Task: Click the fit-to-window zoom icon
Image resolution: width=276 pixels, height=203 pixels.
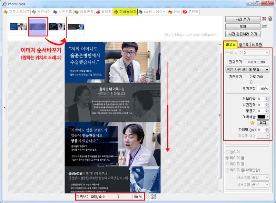Action: [x=154, y=197]
